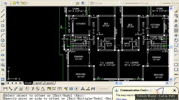Choose the Arc Length dimension tool
Viewport: 179px width, 100px height.
point(16,89)
